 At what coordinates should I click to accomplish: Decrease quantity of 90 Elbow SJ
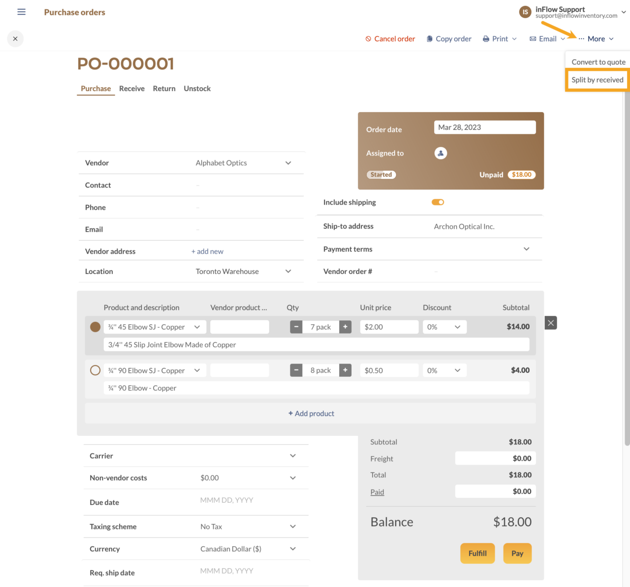pos(296,370)
